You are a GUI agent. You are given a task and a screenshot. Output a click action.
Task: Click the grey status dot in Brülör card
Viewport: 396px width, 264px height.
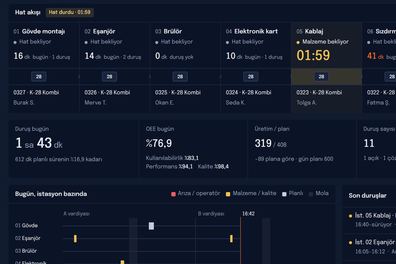coord(157,42)
